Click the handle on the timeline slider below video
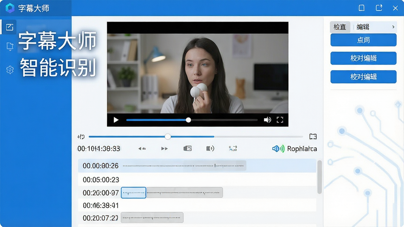The image size is (404, 227). click(x=168, y=136)
